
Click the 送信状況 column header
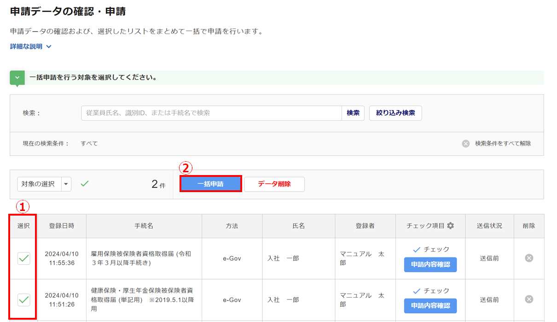tap(489, 226)
